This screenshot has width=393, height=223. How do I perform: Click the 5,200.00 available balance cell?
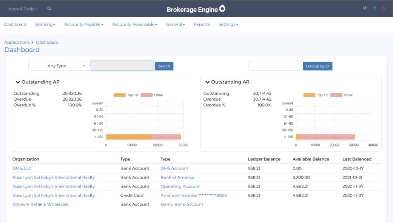tap(301, 177)
